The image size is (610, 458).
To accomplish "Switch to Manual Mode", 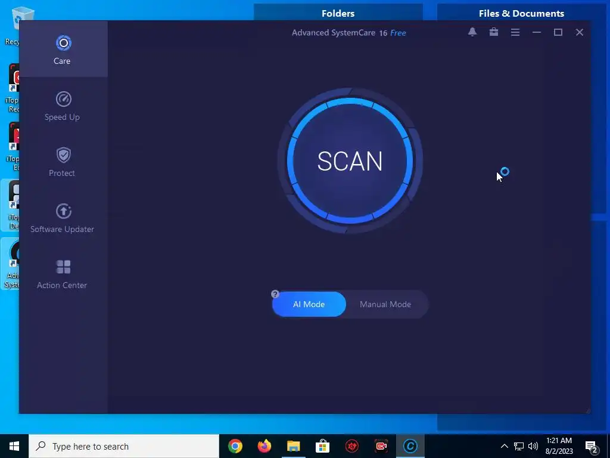I will coord(385,304).
